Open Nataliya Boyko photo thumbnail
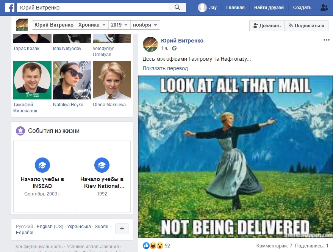The width and height of the screenshot is (333, 252). (72, 80)
